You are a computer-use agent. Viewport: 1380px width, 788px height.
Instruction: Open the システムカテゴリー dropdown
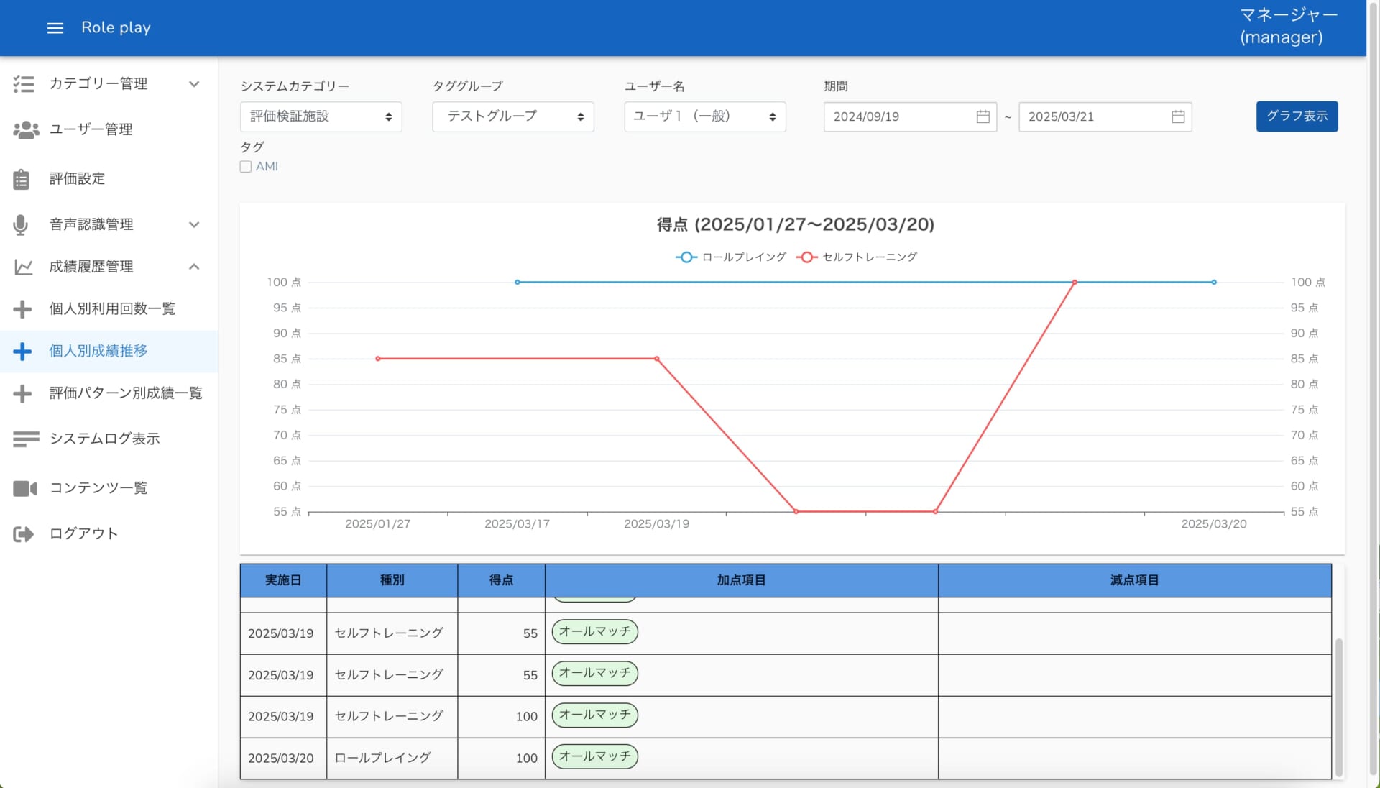click(321, 116)
